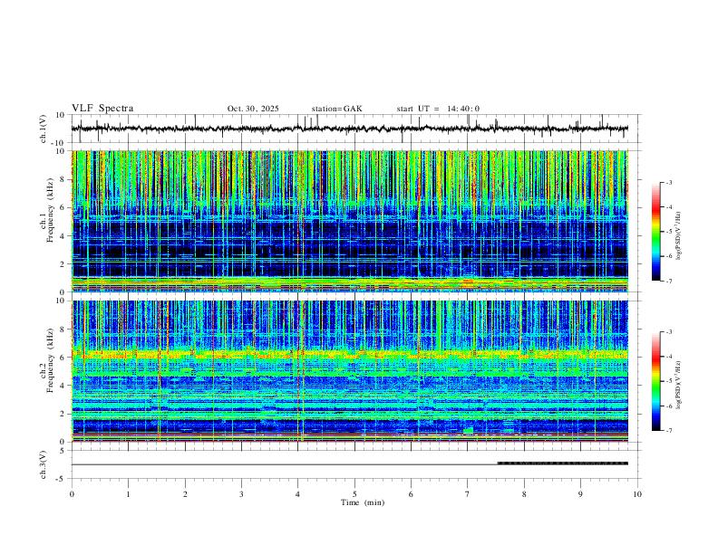Select the "start UT = 14:40:0" text
This screenshot has height=554, width=718.
tap(438, 109)
